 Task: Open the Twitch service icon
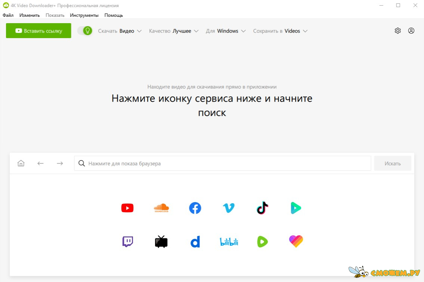pyautogui.click(x=128, y=242)
